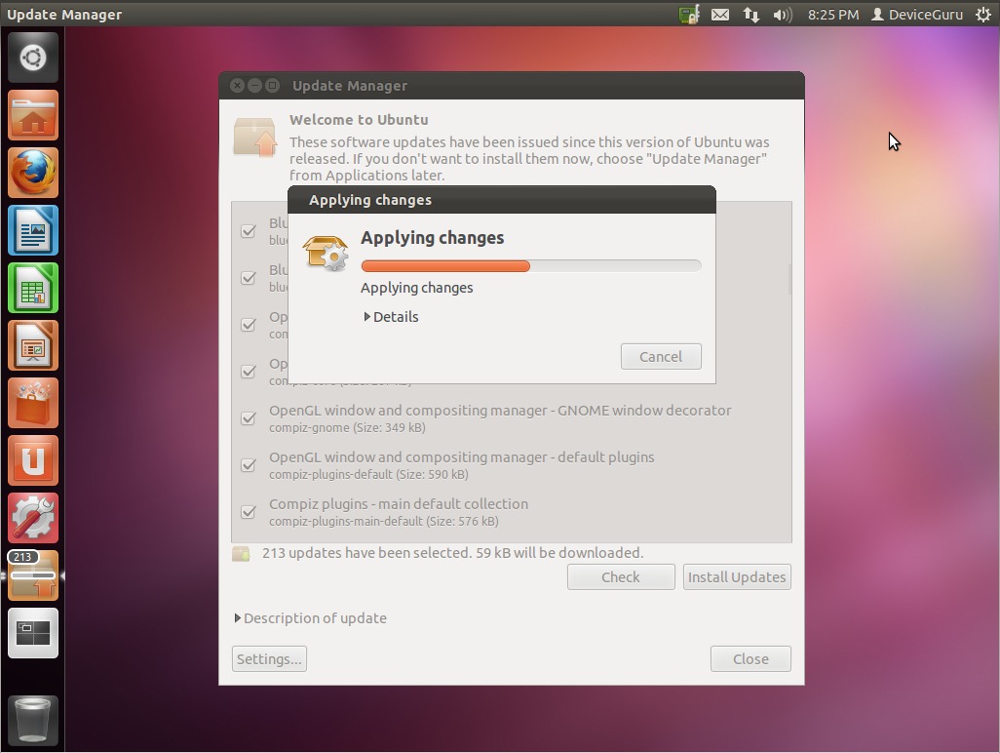Click the Applying changes progress bar
The height and width of the screenshot is (753, 1000).
(531, 266)
